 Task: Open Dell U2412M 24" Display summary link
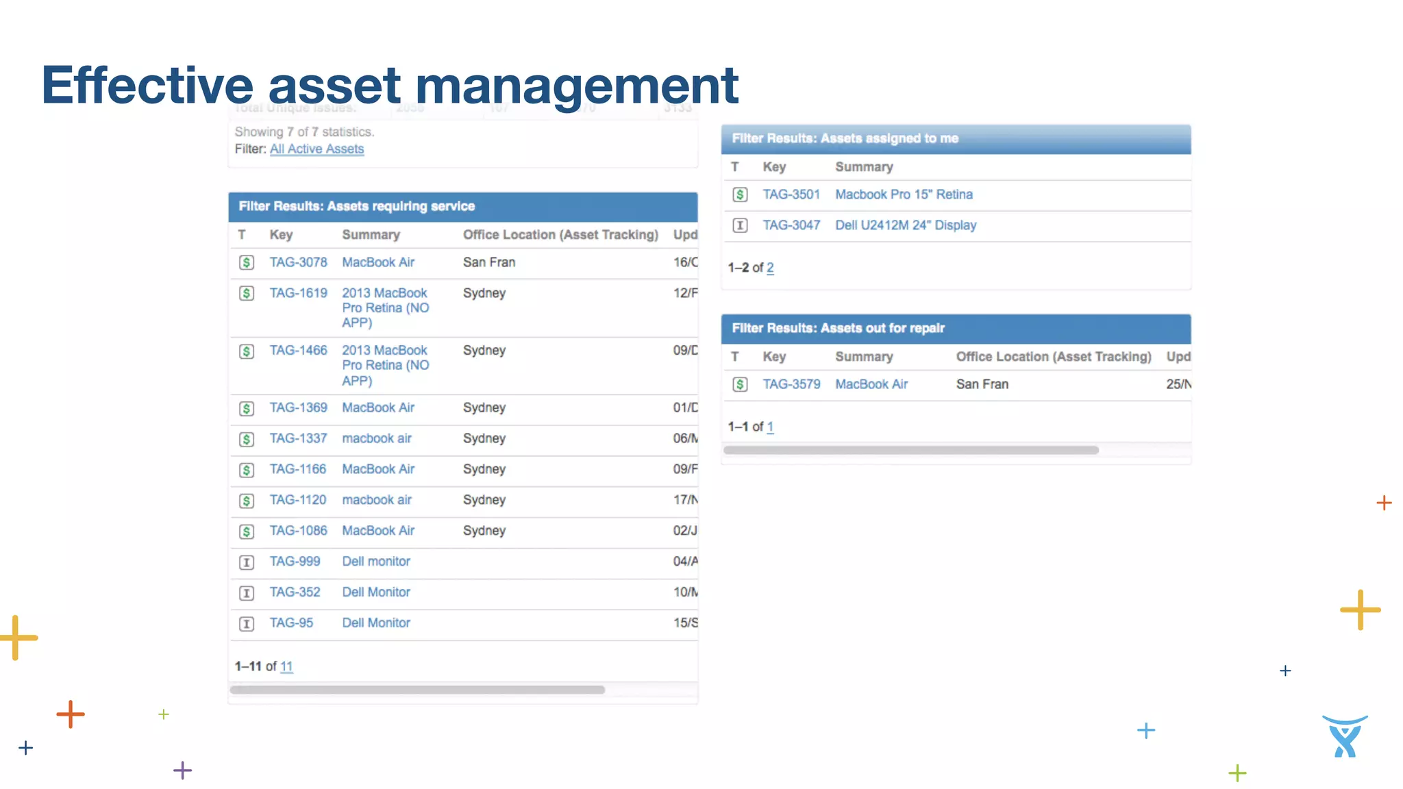(x=906, y=225)
